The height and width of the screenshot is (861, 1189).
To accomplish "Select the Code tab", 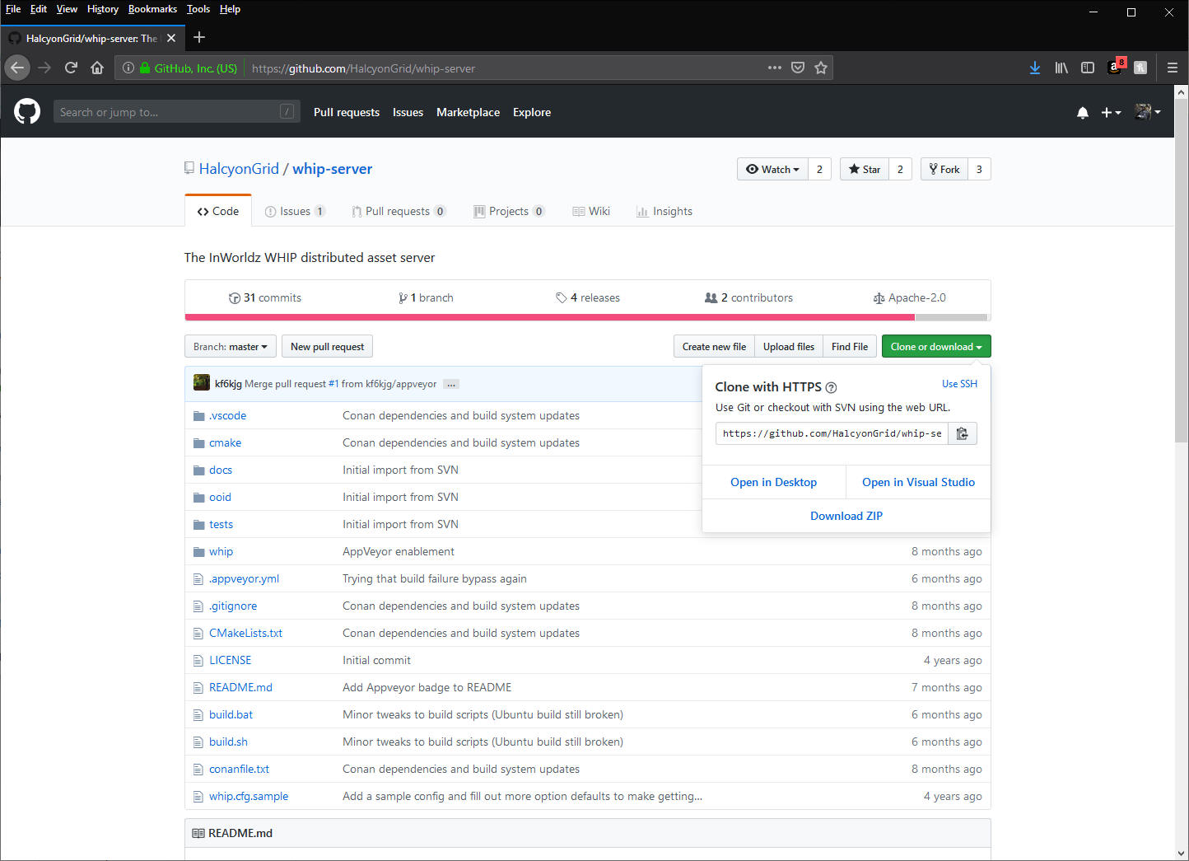I will [218, 211].
